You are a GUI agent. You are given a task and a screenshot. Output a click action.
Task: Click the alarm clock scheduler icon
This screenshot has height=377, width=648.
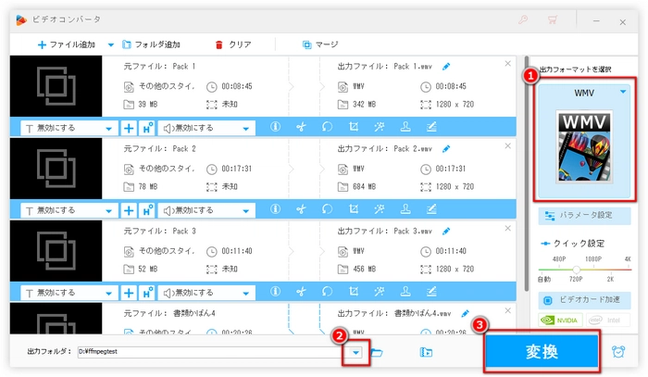coord(618,352)
